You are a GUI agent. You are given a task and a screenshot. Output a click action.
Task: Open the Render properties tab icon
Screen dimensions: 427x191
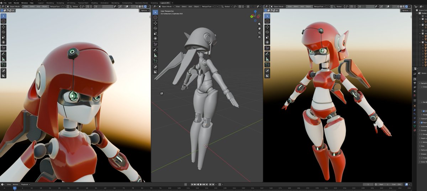(415, 78)
